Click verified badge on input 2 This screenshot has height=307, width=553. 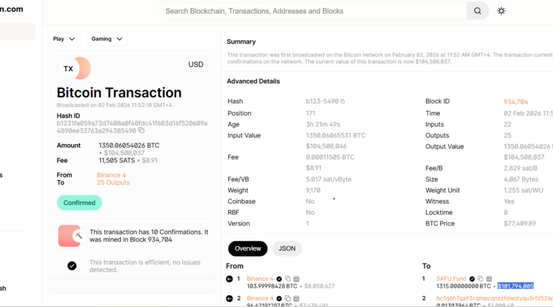[x=279, y=299]
